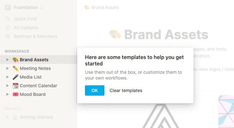The image size is (234, 128).
Task: Click the Content Calendar icon
Action: (16, 86)
